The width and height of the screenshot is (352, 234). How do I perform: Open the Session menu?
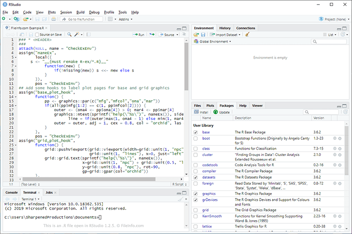tap(66, 12)
